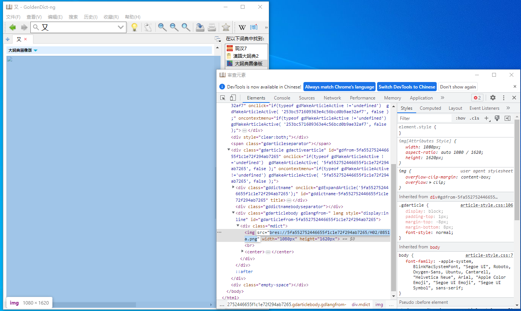Expand more DevTools main tabs chevron
This screenshot has height=311, width=521.
442,98
